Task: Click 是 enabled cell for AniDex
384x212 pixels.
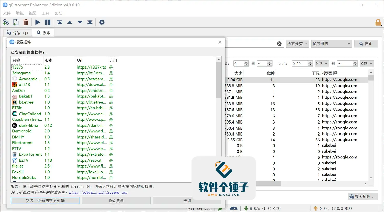Action: (x=111, y=91)
